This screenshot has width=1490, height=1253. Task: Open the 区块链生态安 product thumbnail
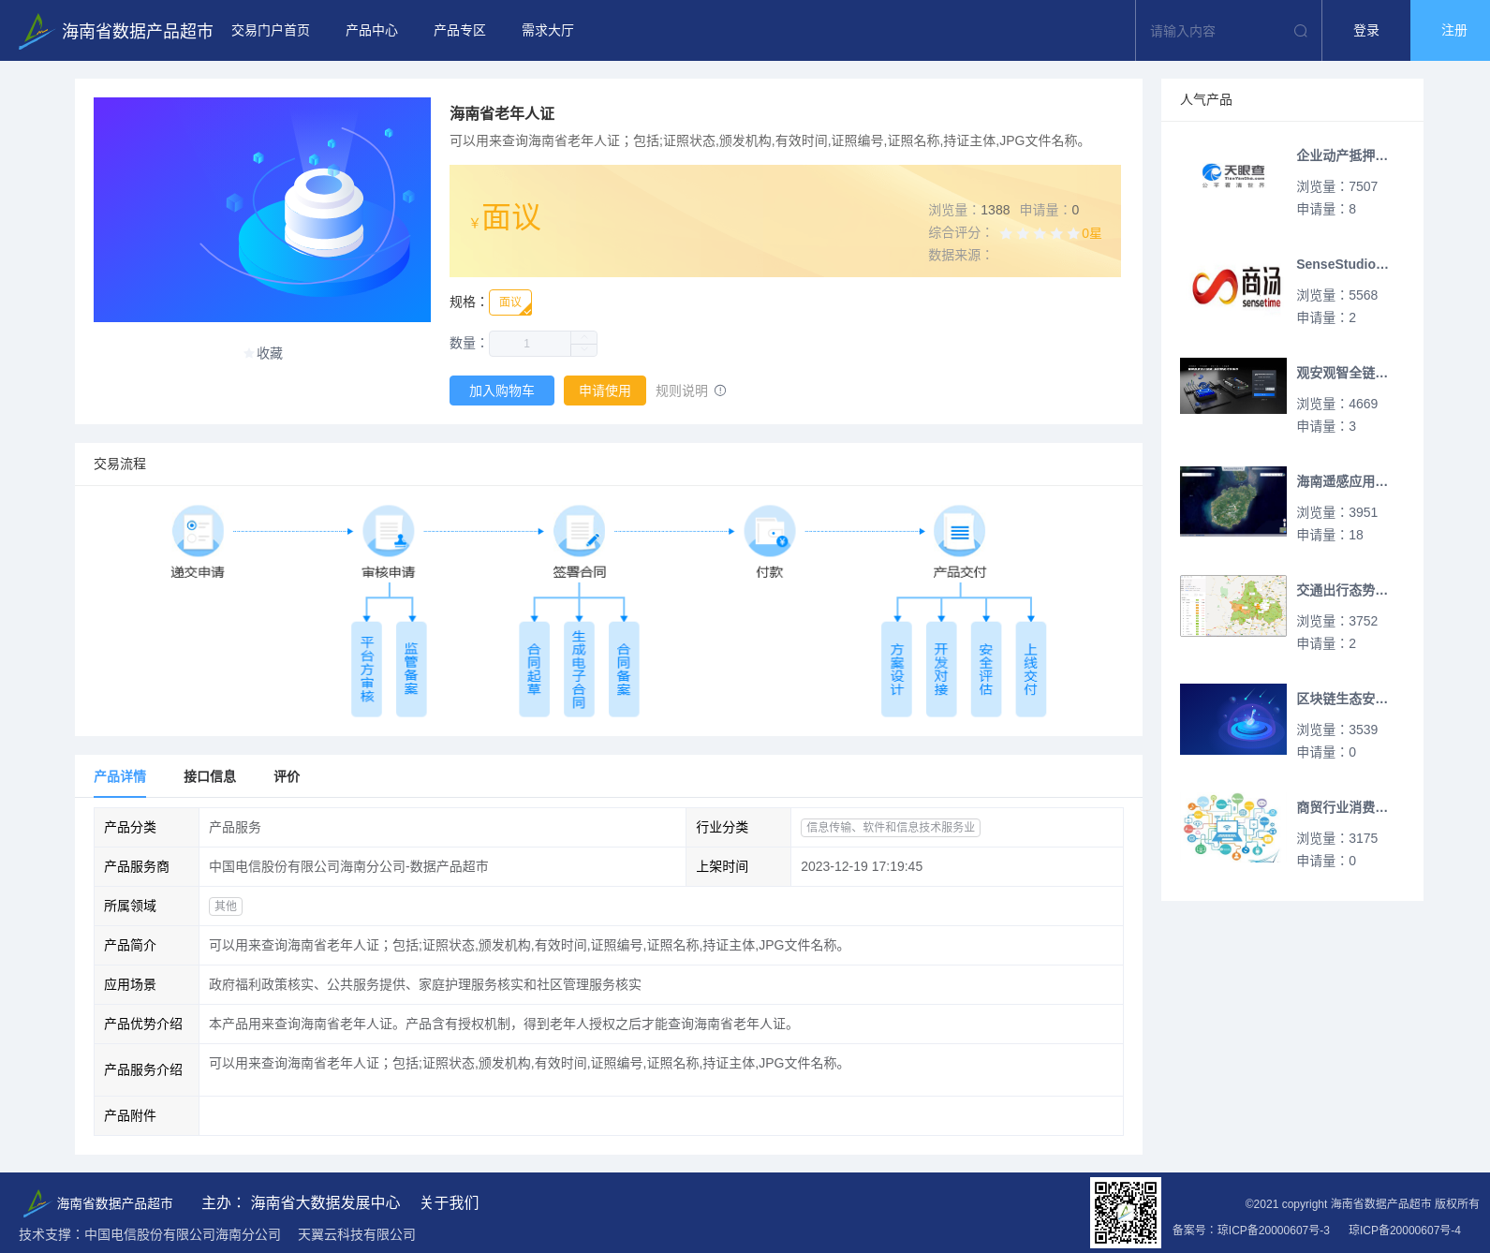point(1233,719)
